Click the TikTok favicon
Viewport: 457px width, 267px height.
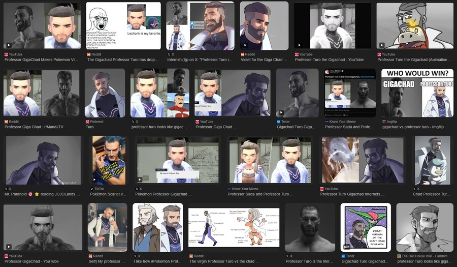92,189
